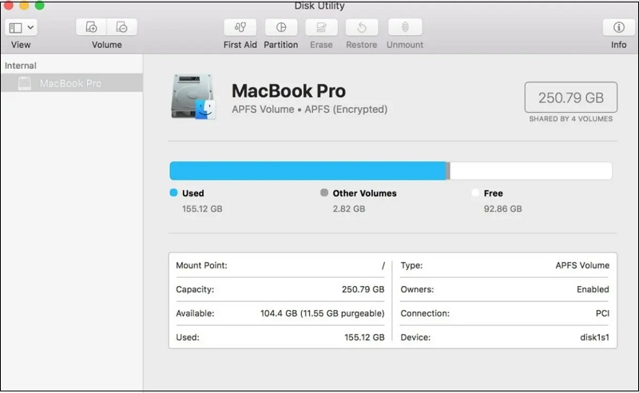Click the Unmount toolbar icon
Image resolution: width=639 pixels, height=393 pixels.
pyautogui.click(x=405, y=27)
